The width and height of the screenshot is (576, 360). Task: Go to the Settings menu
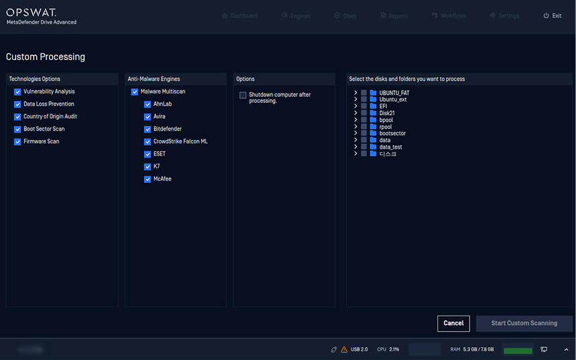[x=504, y=15]
